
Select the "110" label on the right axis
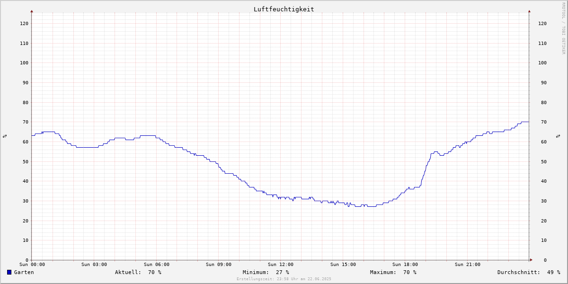542,43
